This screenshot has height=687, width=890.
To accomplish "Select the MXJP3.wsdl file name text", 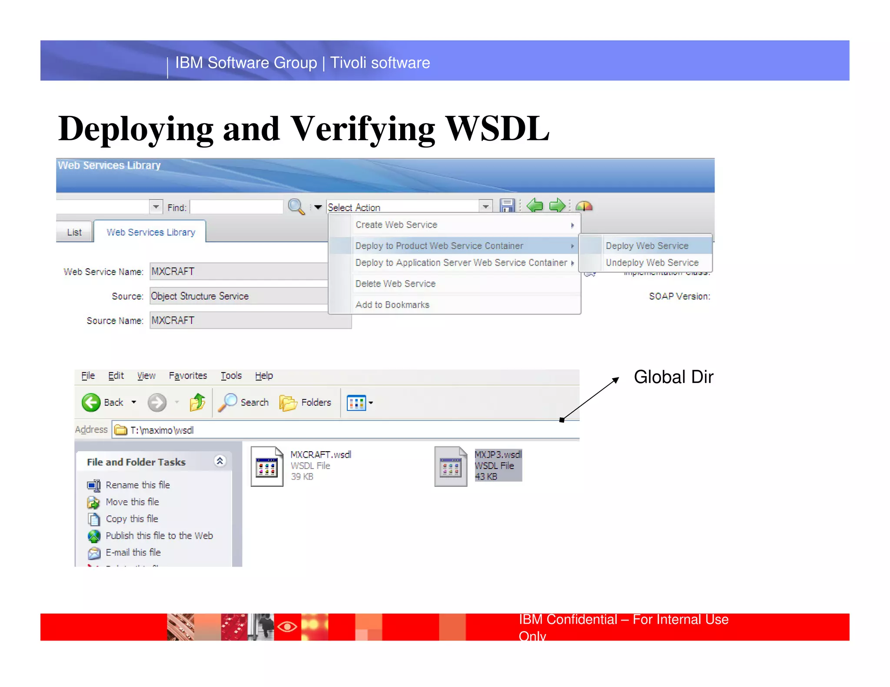I will [x=498, y=455].
